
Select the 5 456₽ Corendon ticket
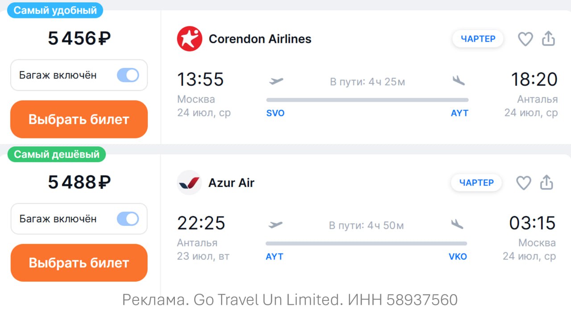coord(79,119)
